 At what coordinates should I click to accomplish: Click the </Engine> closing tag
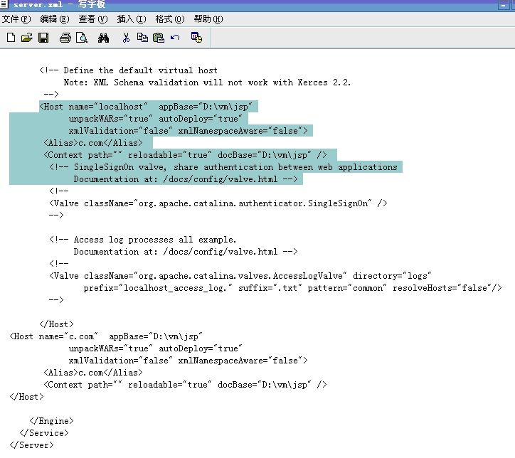point(51,421)
